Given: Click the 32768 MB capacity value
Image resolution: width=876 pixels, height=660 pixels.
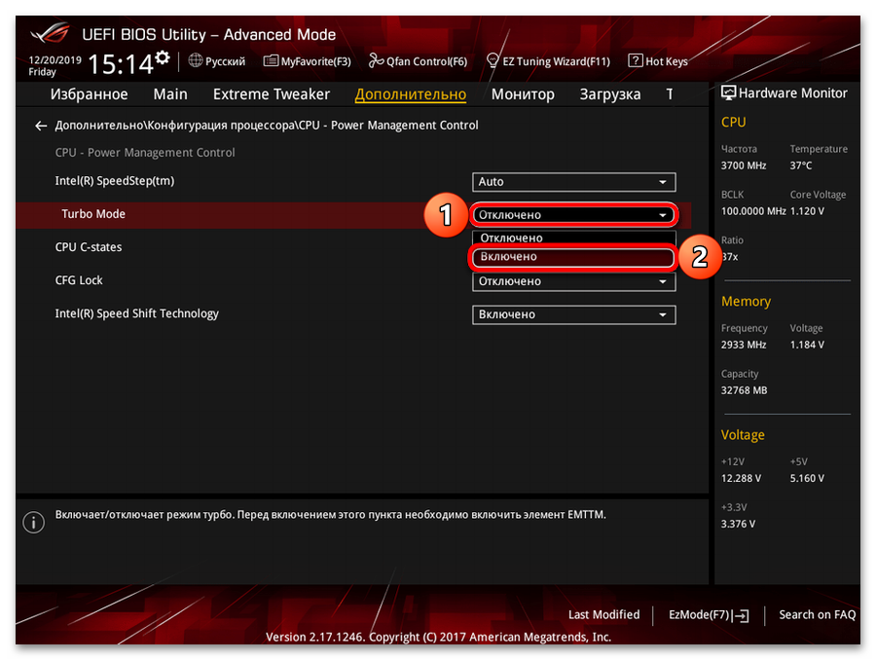Looking at the screenshot, I should click(744, 390).
